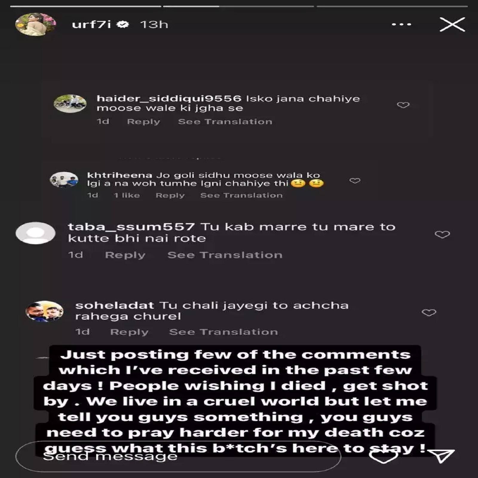This screenshot has width=478, height=478.
Task: Close the story with the X icon
Action: [452, 24]
